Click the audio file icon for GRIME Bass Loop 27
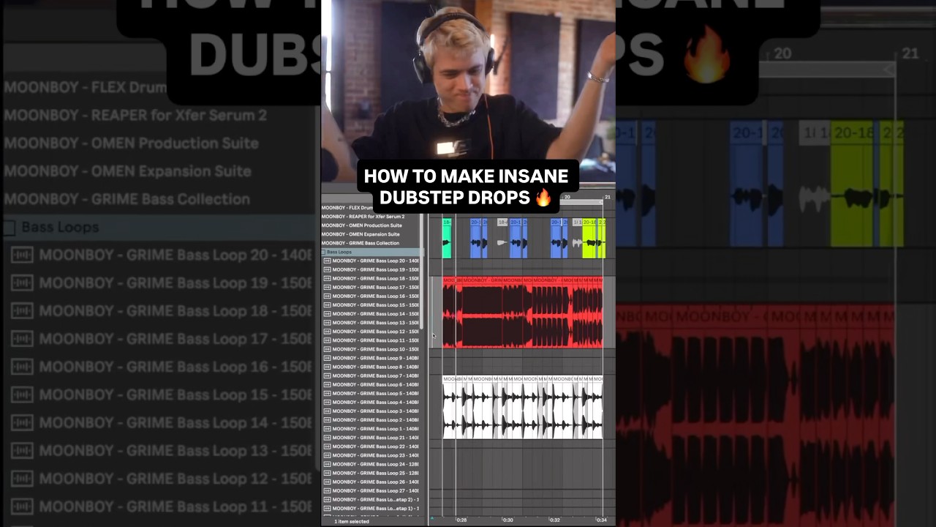The width and height of the screenshot is (936, 527). pyautogui.click(x=327, y=490)
